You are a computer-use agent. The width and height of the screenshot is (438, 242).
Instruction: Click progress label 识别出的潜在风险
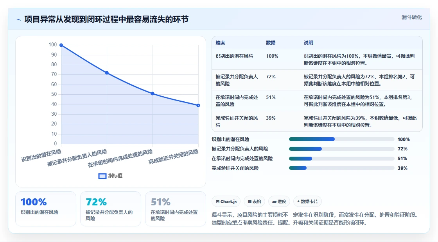click(x=230, y=139)
